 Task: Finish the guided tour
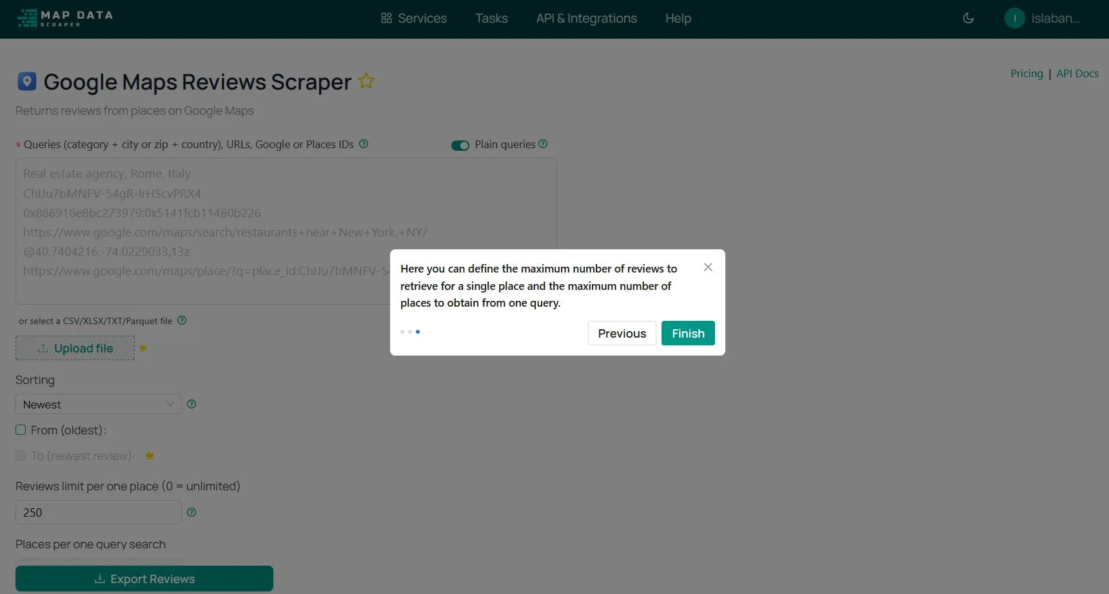click(688, 333)
